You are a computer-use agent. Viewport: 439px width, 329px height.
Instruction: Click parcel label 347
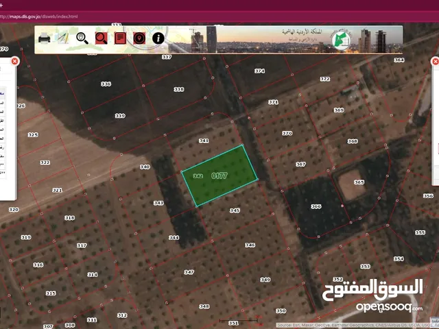coord(189,272)
